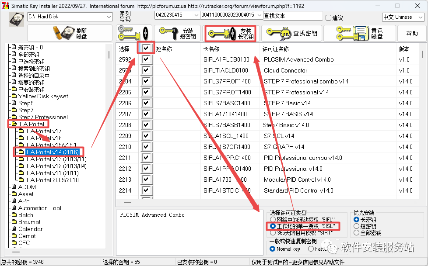Click the yellow key button without label
Image resolution: width=428 pixels, height=266 pixels.
coord(133,33)
